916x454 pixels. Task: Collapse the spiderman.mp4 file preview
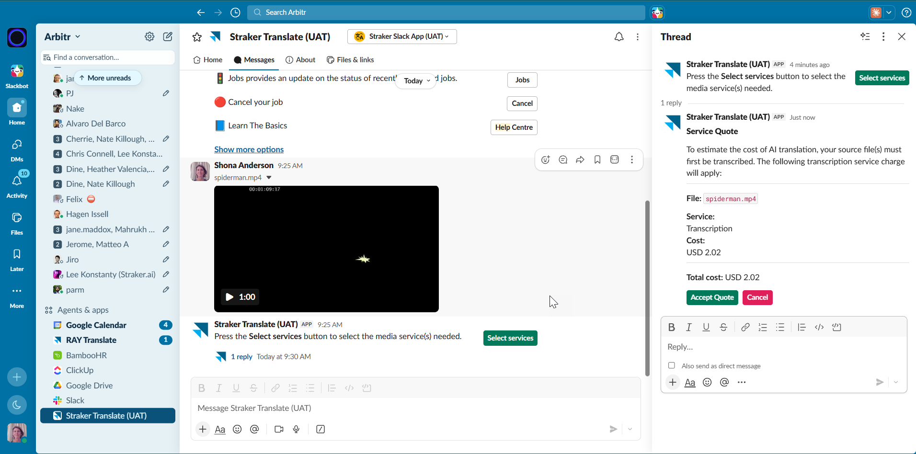[269, 178]
